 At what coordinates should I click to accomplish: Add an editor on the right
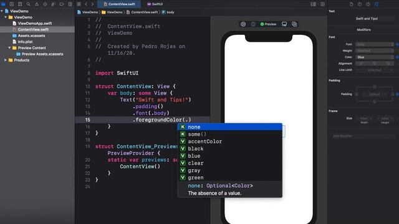pyautogui.click(x=323, y=4)
